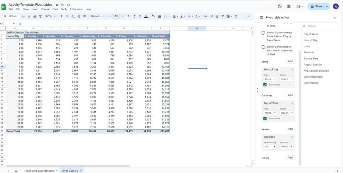Open Hour of Day Sort by dropdown

click(x=287, y=79)
